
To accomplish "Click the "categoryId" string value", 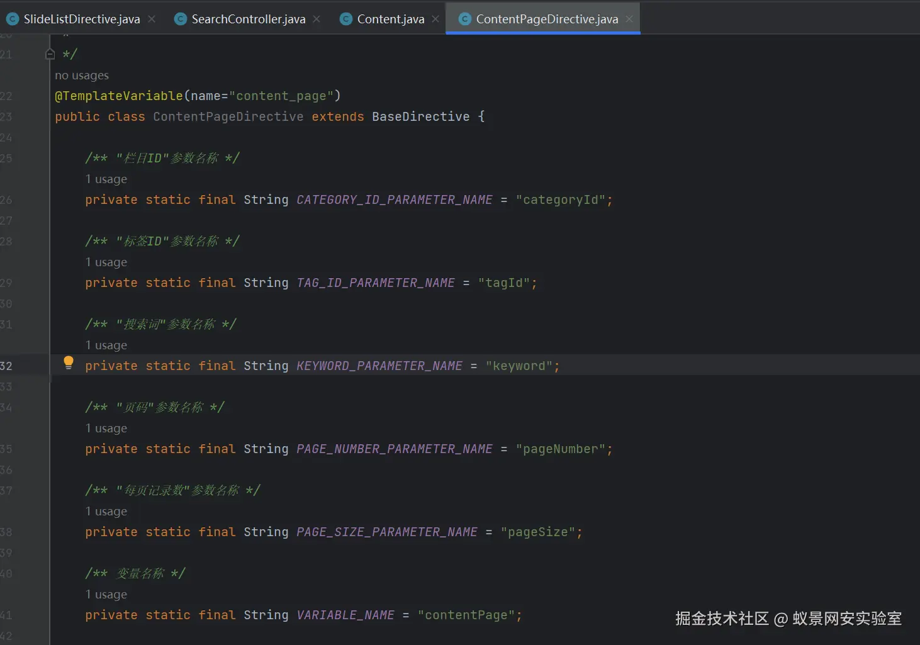I will [x=561, y=199].
